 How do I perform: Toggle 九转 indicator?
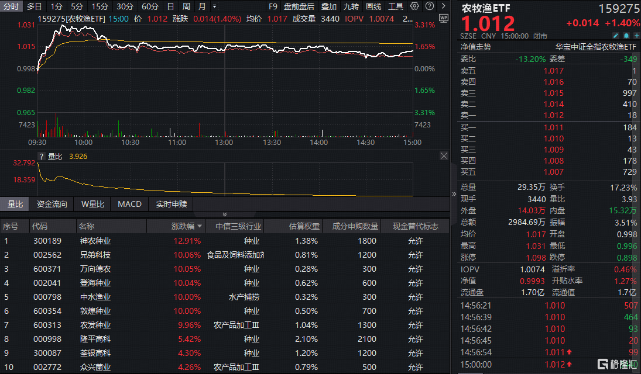click(351, 6)
